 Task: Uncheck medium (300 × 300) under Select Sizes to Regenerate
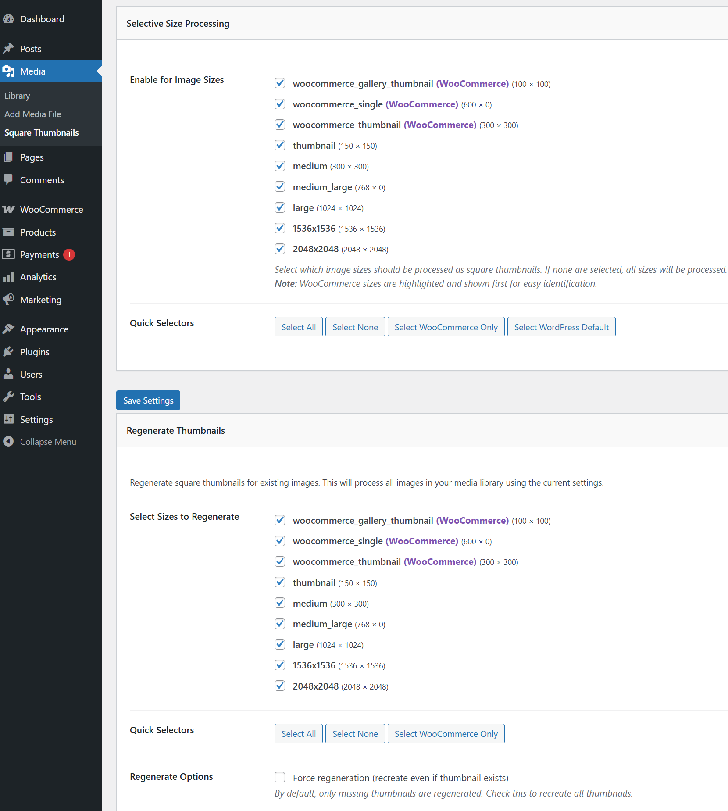280,603
